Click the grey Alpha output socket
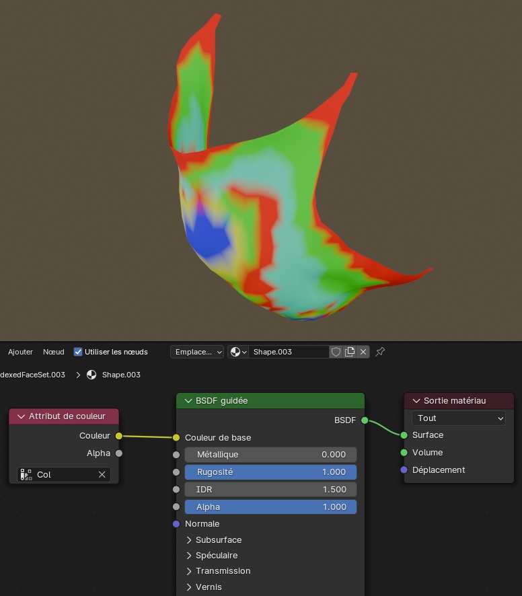The height and width of the screenshot is (596, 522). pos(119,453)
